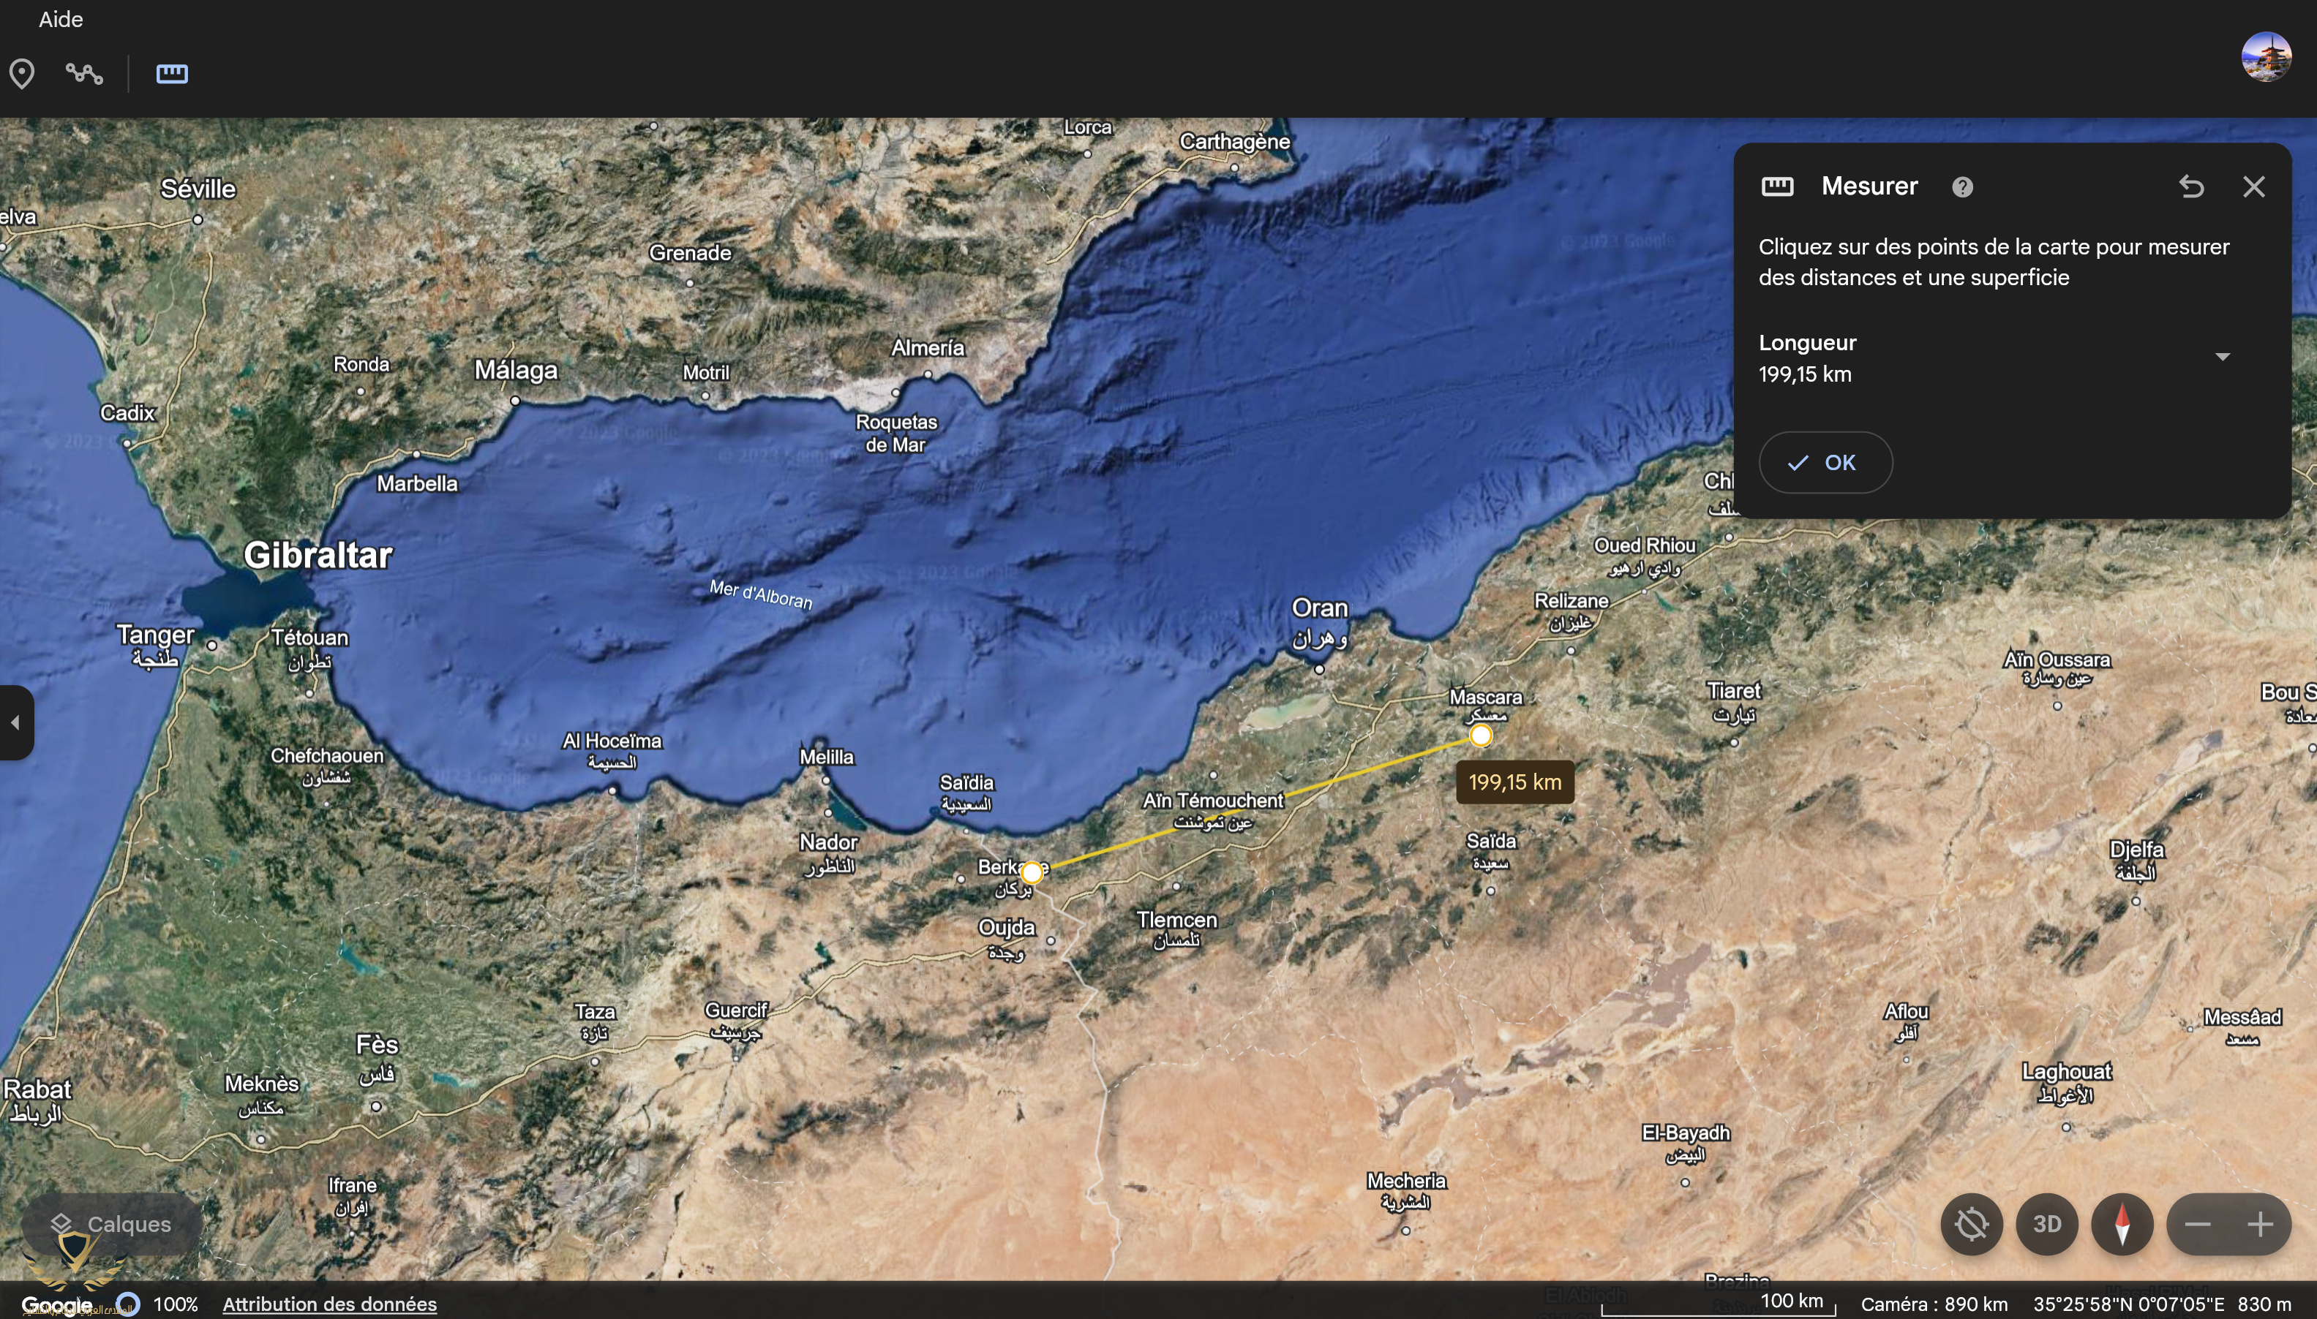This screenshot has height=1319, width=2317.
Task: Toggle the 3D view button
Action: [2047, 1224]
